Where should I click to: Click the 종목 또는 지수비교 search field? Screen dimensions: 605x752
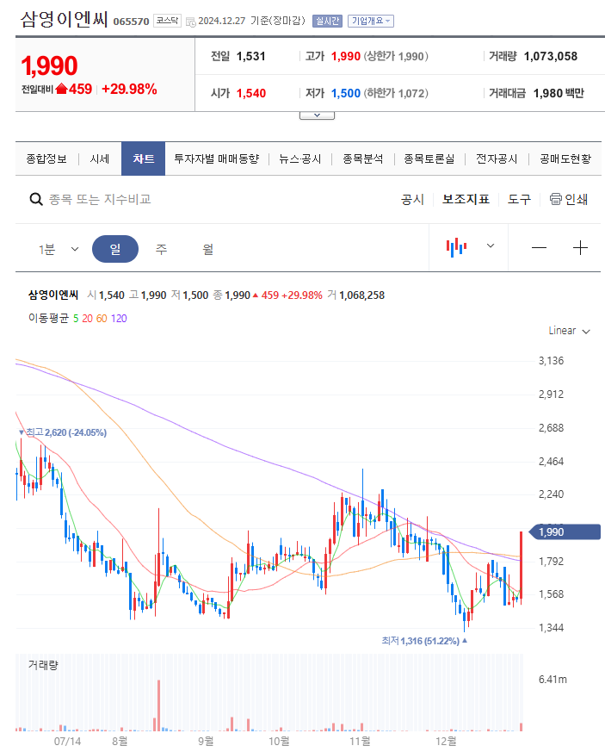[100, 199]
